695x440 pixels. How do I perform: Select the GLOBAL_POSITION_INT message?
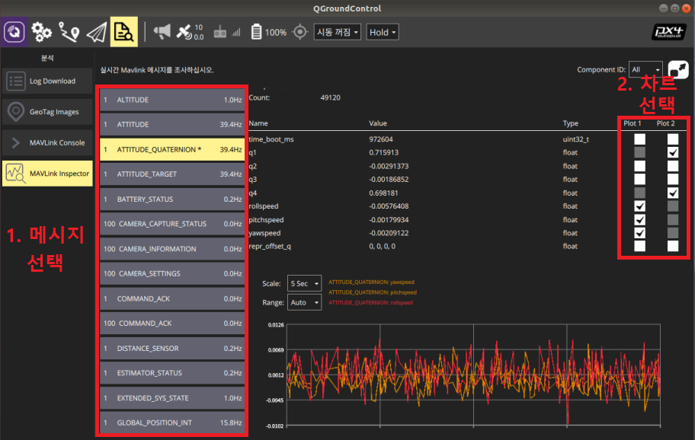tap(172, 422)
